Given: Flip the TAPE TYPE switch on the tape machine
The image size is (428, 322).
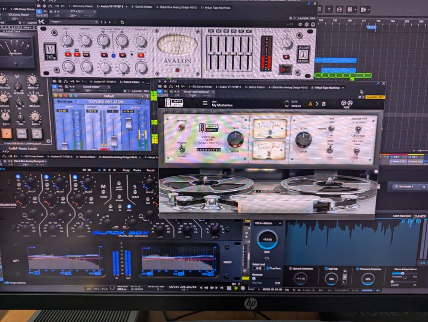Looking at the screenshot, I should point(356,151).
